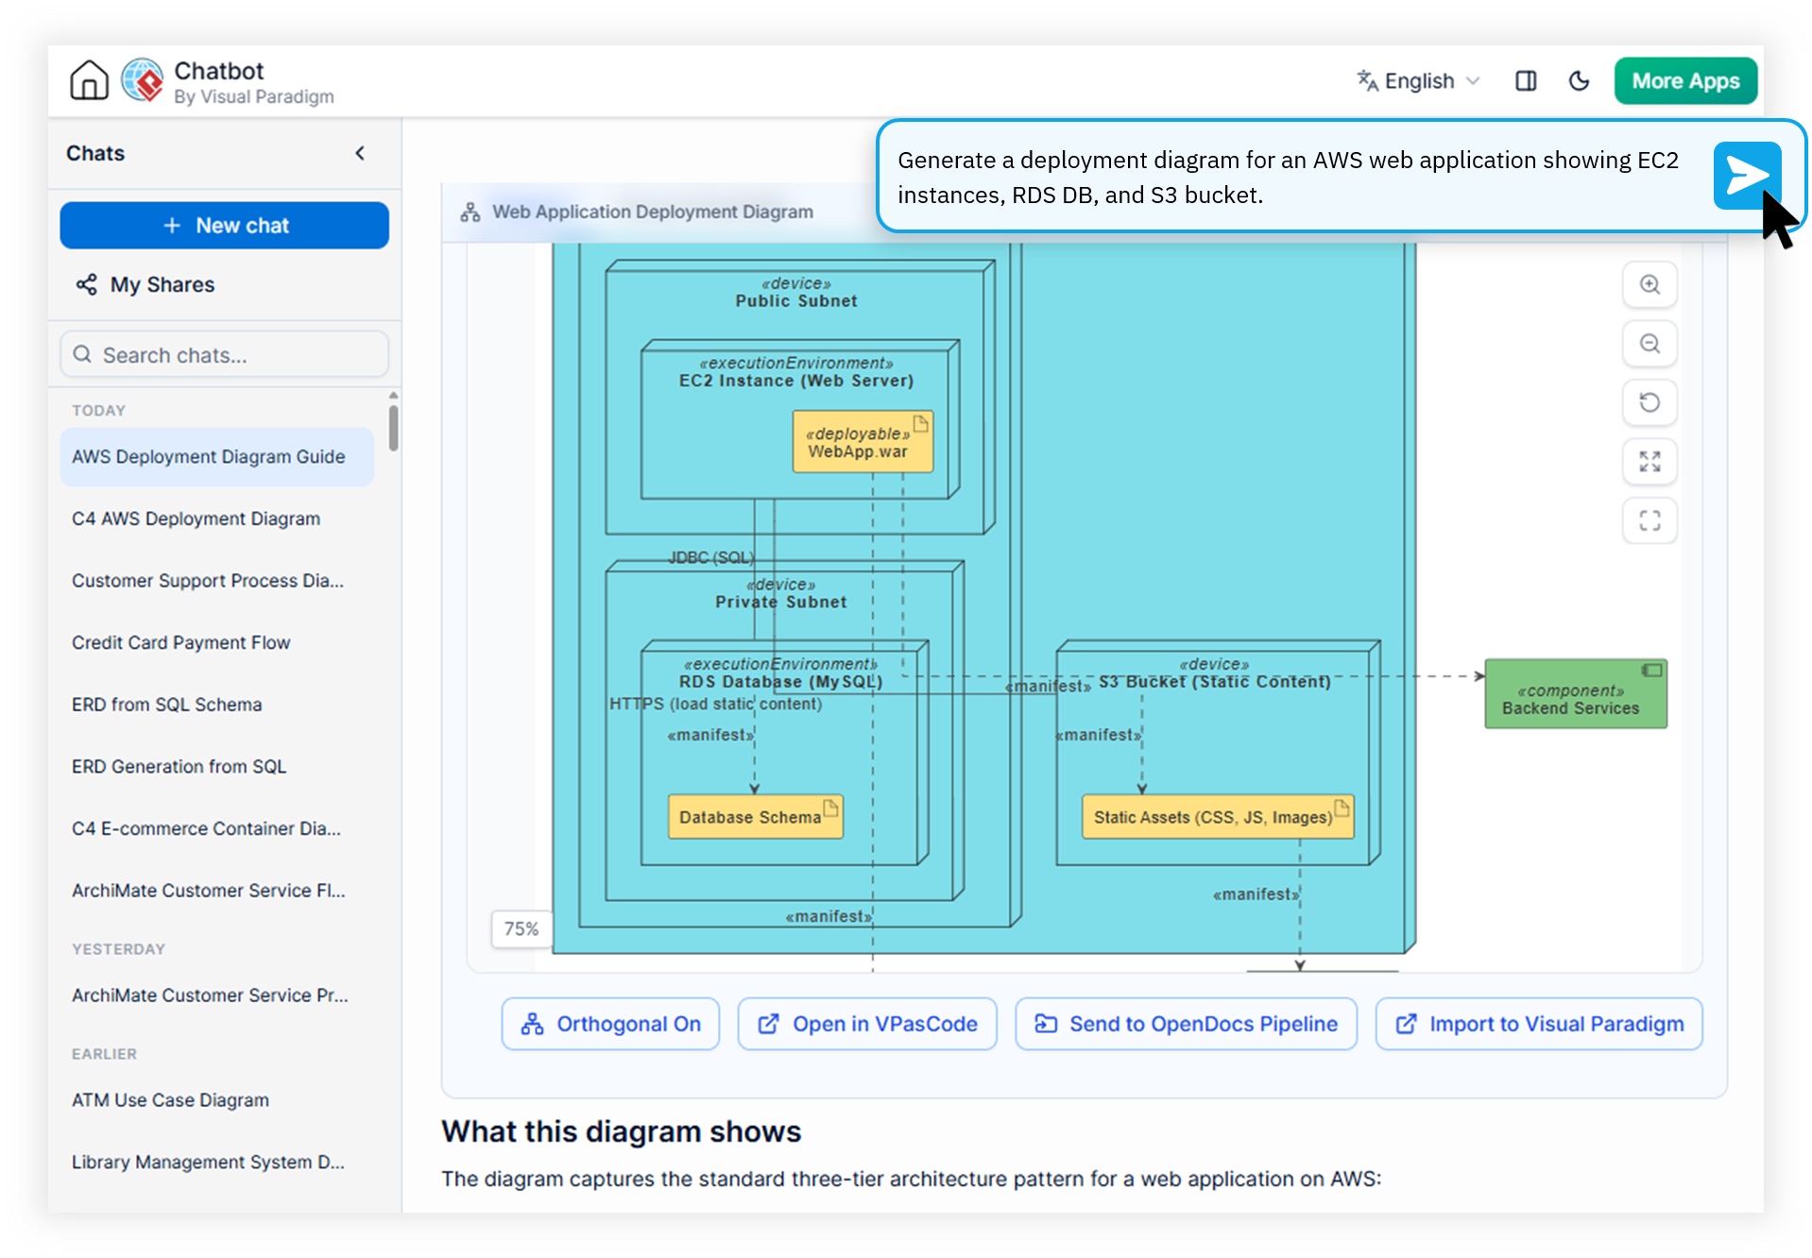1812x1258 pixels.
Task: Click the diagram title tree icon
Action: (x=470, y=212)
